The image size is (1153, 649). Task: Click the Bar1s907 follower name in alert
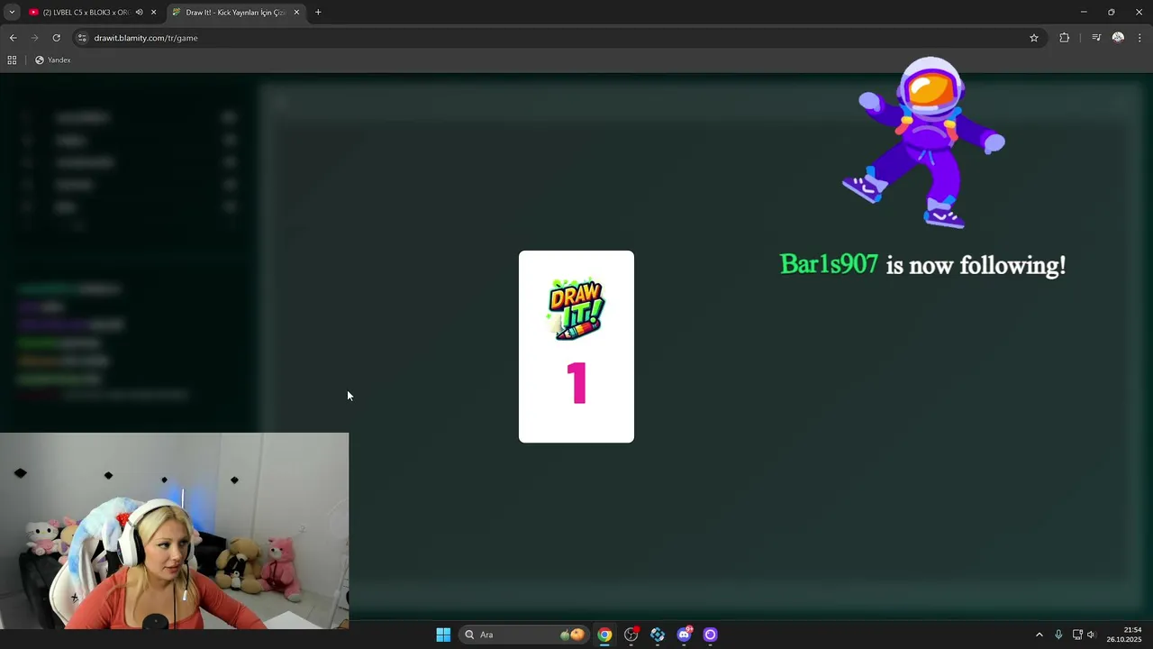pyautogui.click(x=829, y=264)
